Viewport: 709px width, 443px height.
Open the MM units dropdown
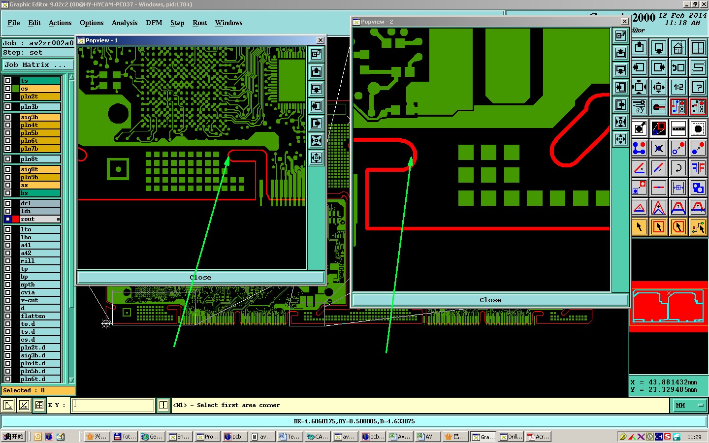(x=689, y=405)
